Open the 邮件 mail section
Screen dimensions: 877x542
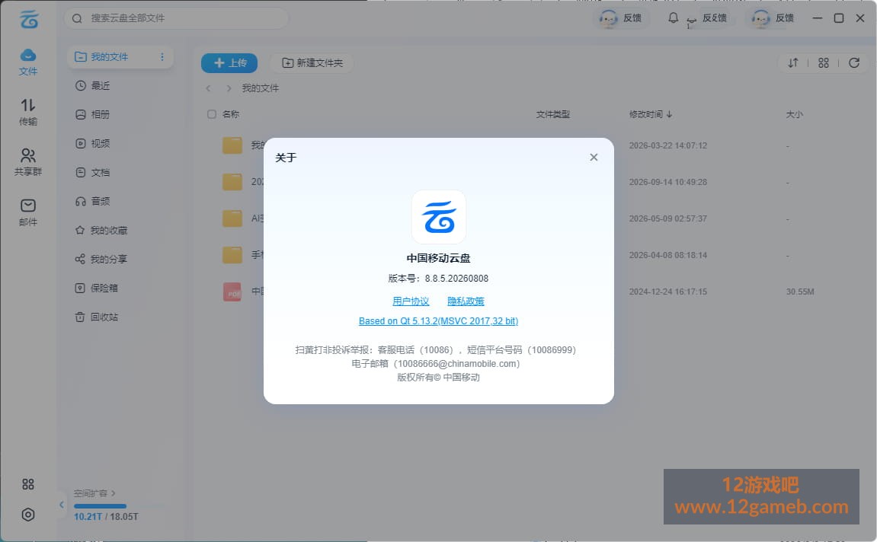pyautogui.click(x=28, y=212)
